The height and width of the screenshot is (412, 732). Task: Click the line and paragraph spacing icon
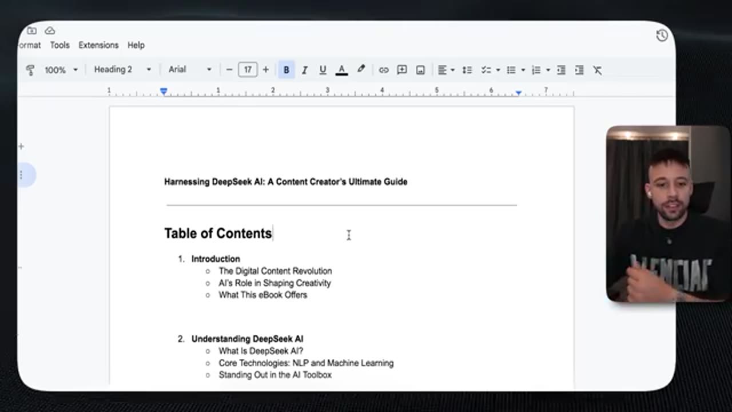pos(467,70)
